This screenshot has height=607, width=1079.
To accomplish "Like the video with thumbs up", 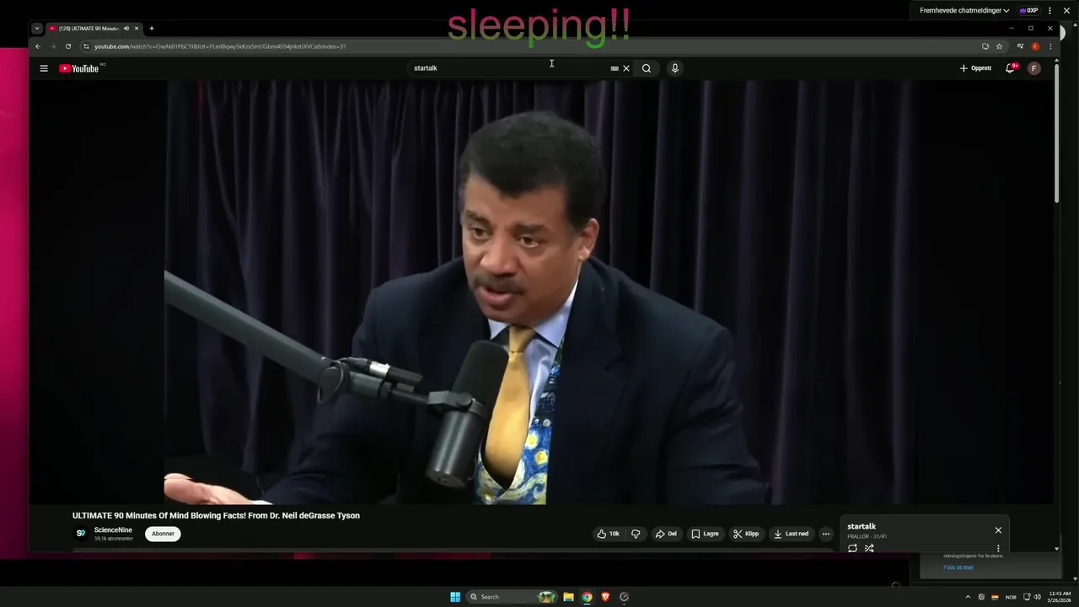I will pyautogui.click(x=609, y=534).
